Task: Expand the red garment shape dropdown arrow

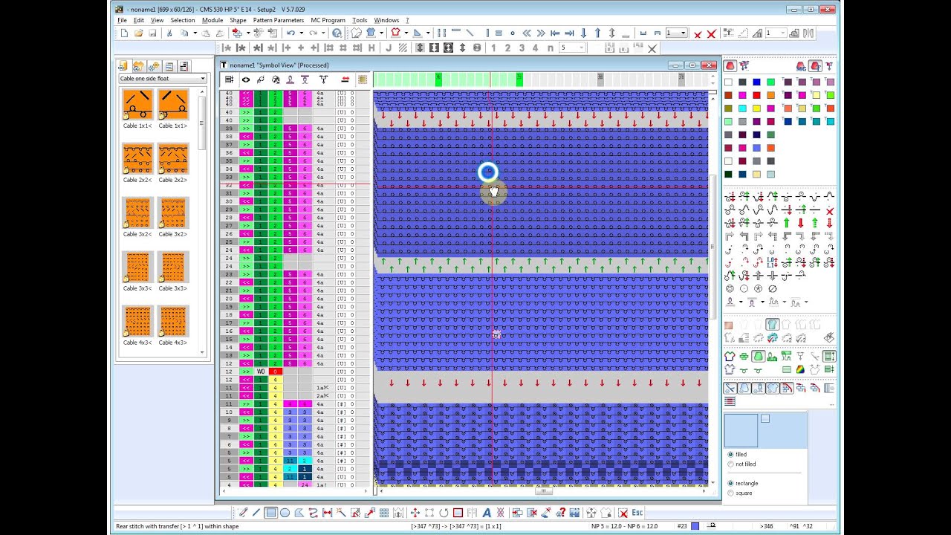Action: tap(406, 33)
